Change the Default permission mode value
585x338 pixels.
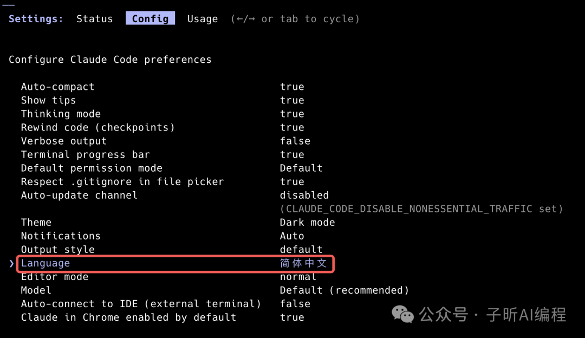pyautogui.click(x=301, y=168)
